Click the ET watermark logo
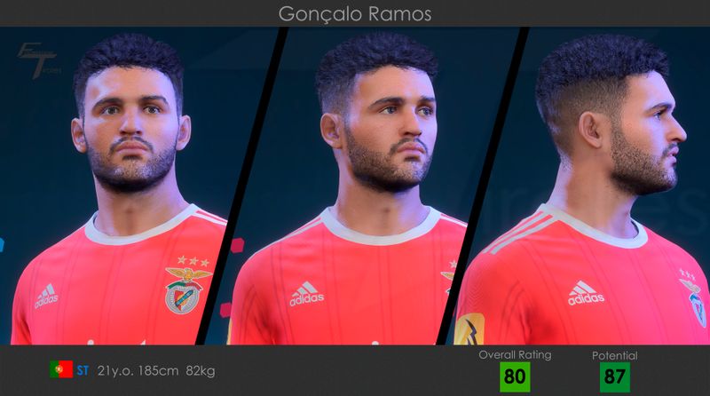 tap(37, 59)
